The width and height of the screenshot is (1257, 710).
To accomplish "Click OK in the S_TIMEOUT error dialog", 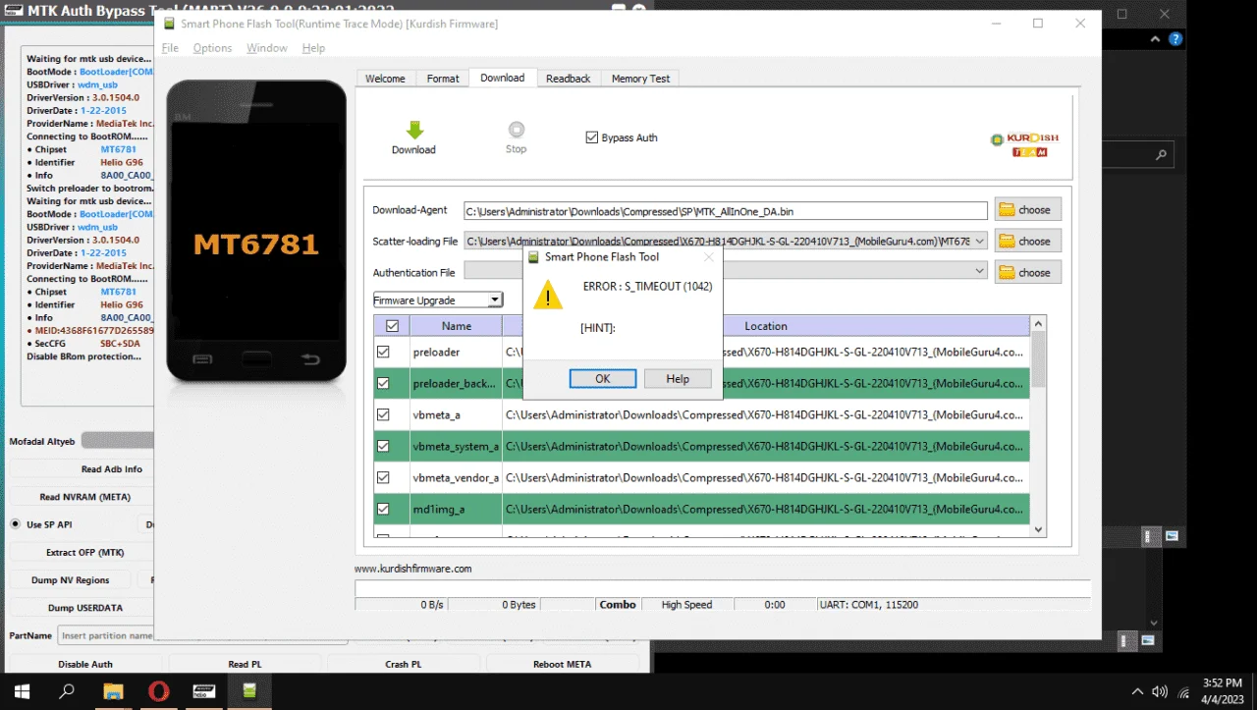I will pos(603,378).
